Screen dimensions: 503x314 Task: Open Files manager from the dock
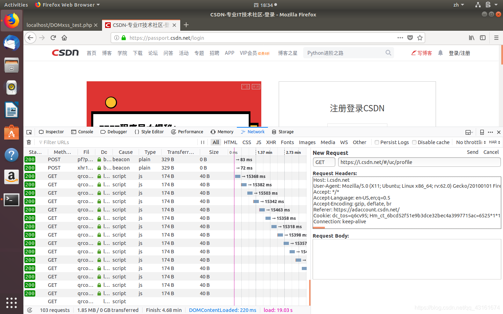[12, 65]
